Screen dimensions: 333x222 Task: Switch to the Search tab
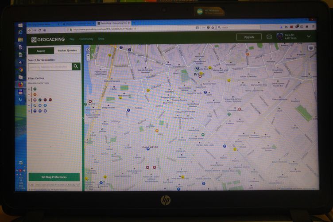coord(41,51)
